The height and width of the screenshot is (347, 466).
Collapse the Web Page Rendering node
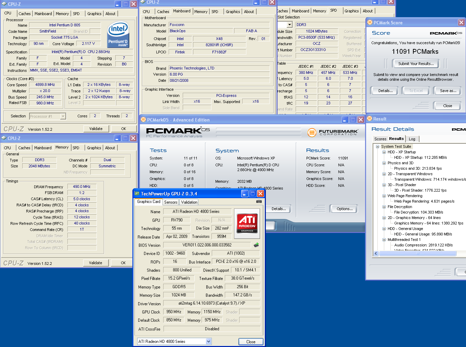coord(384,196)
